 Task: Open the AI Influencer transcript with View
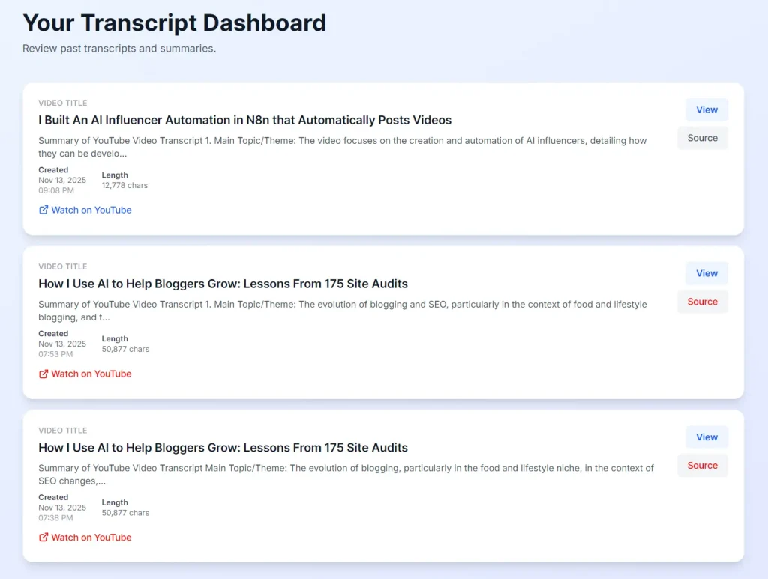[706, 109]
